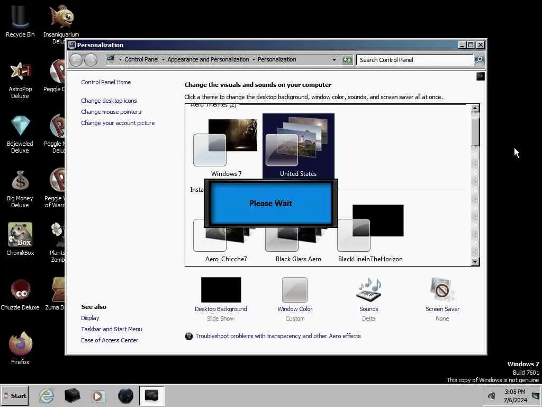Click the theme list scroll down arrow
This screenshot has height=407, width=542.
tap(475, 261)
